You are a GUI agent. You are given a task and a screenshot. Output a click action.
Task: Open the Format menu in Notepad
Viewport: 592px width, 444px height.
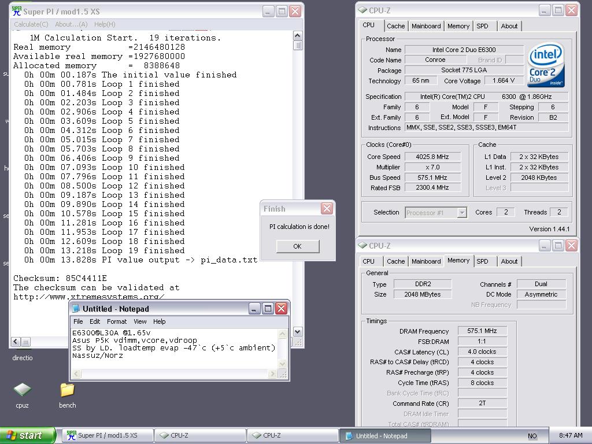pyautogui.click(x=117, y=321)
